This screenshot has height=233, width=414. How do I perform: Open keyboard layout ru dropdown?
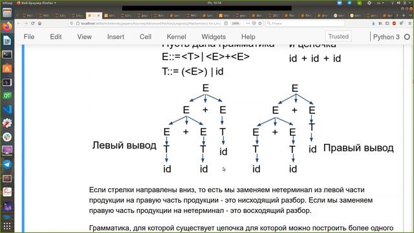click(x=380, y=3)
